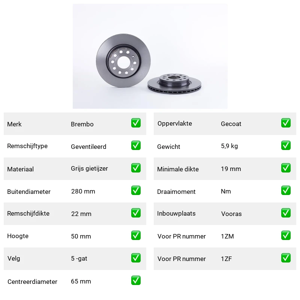Click the check on PR nummer 1ZF
300x300 pixels.
(x=286, y=258)
